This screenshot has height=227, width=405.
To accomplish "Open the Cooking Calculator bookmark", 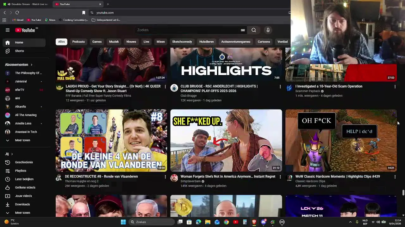I will click(x=73, y=20).
